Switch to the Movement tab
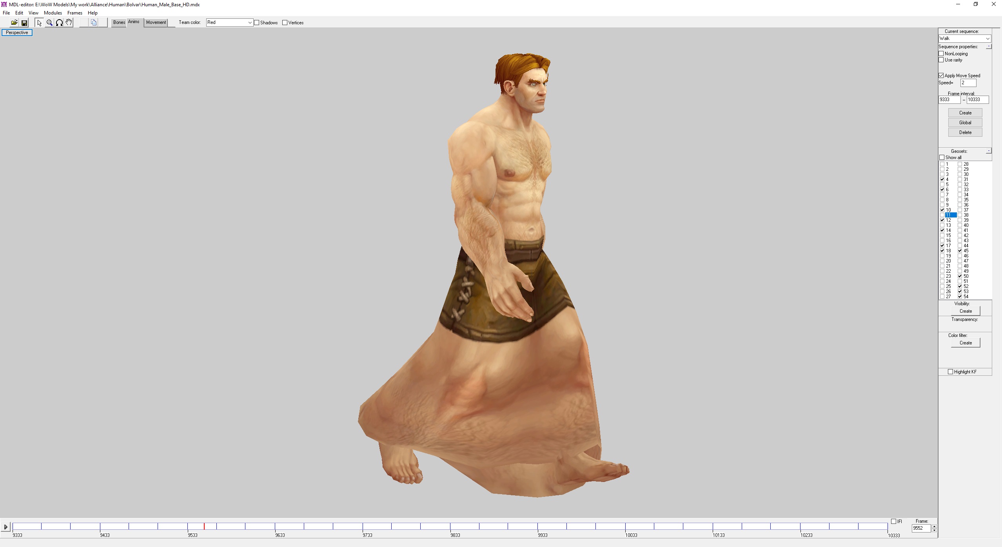1002x547 pixels. (x=156, y=22)
